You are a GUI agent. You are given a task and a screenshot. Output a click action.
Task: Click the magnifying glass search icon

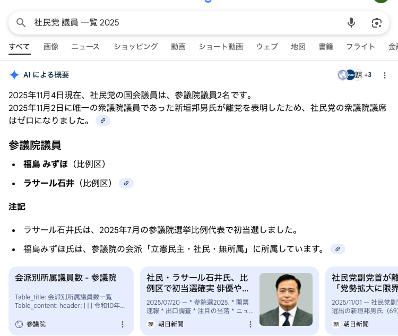(x=21, y=22)
